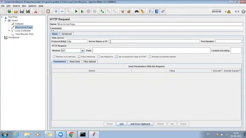Expand all tree nodes with plus icon

pyautogui.click(x=56, y=11)
